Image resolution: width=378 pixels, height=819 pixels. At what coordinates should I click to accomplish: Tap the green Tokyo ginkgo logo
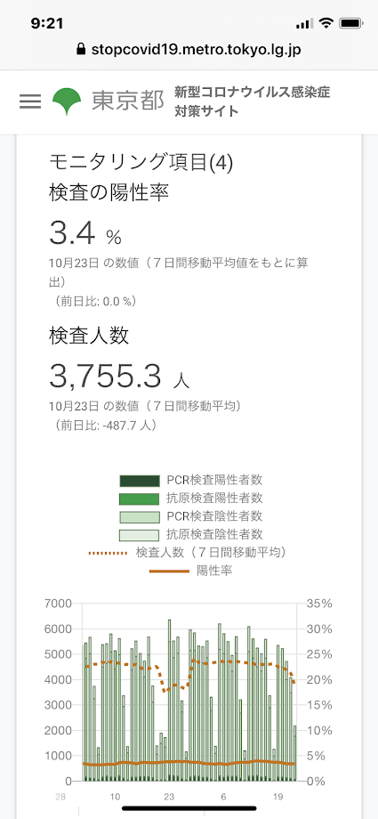(67, 101)
